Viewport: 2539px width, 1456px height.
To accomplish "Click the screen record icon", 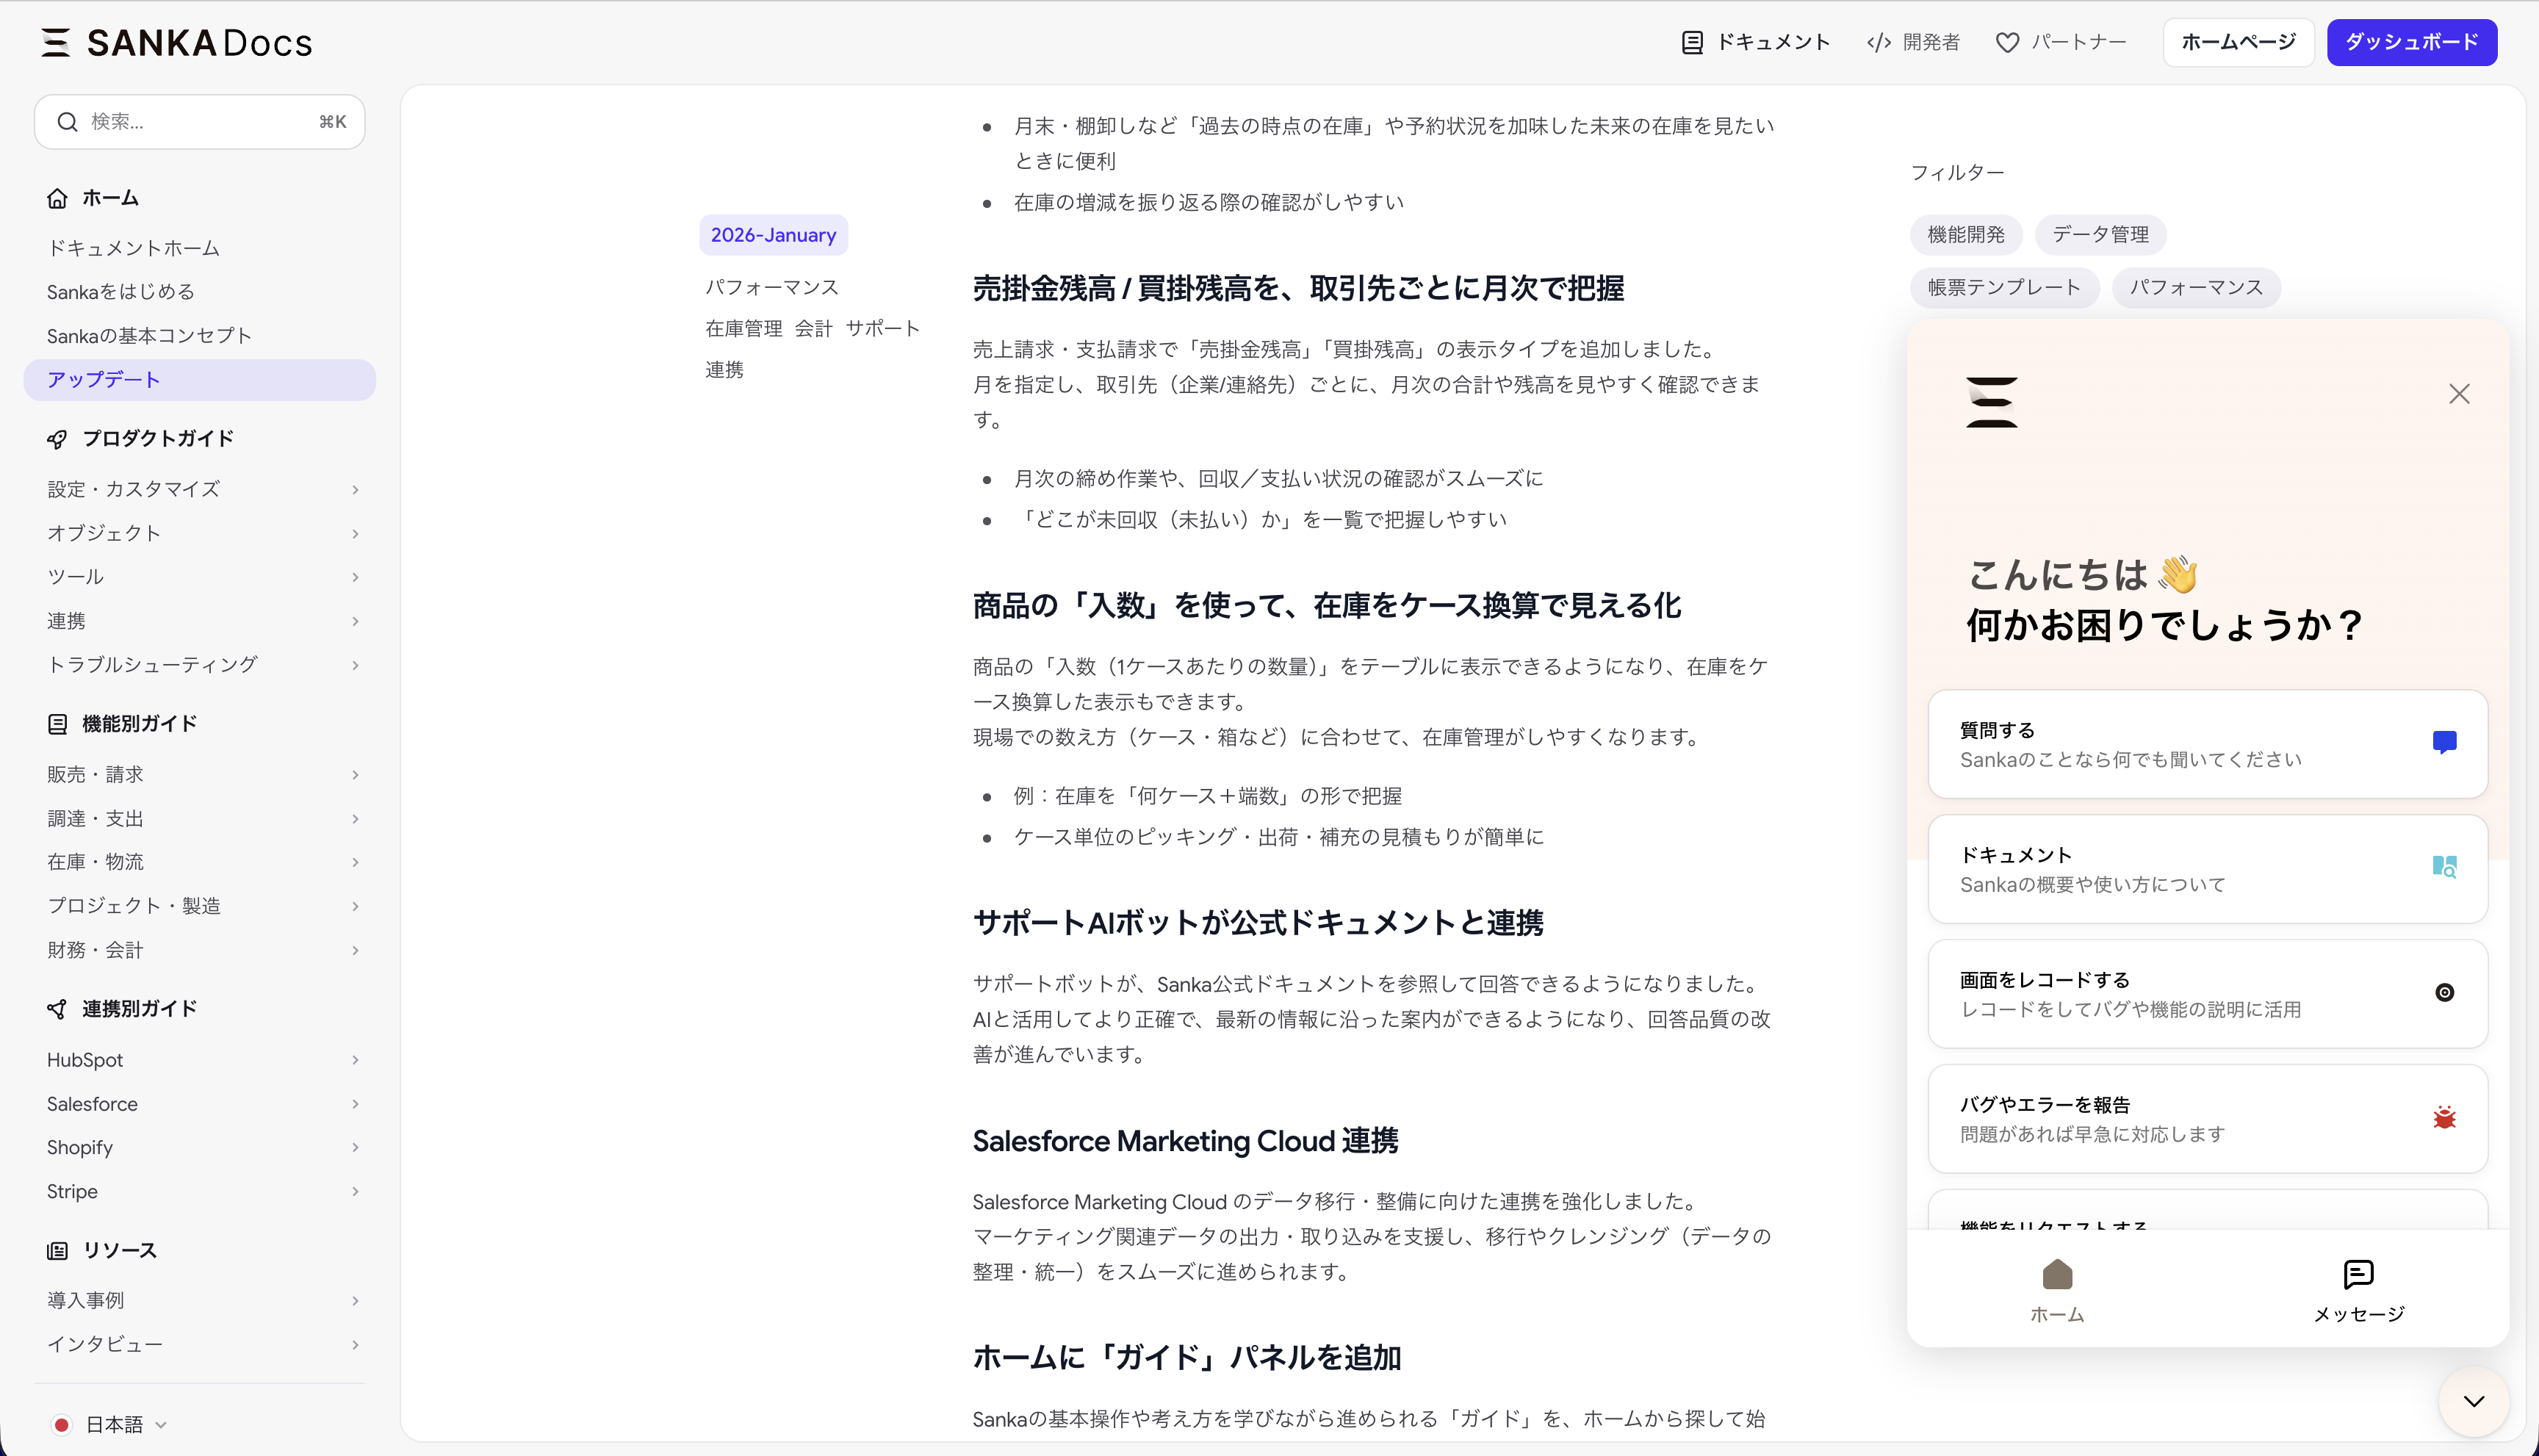I will (x=2443, y=993).
